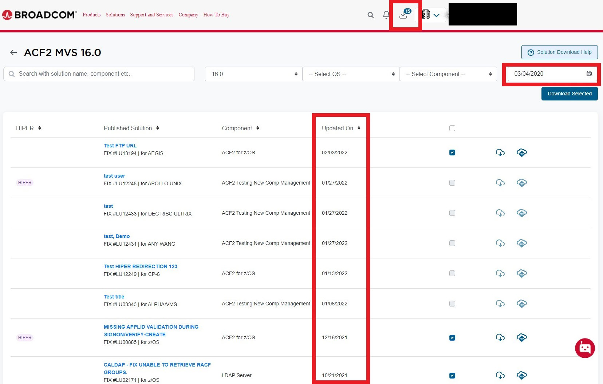Check the FIX #LU12433 row checkbox

coord(452,213)
